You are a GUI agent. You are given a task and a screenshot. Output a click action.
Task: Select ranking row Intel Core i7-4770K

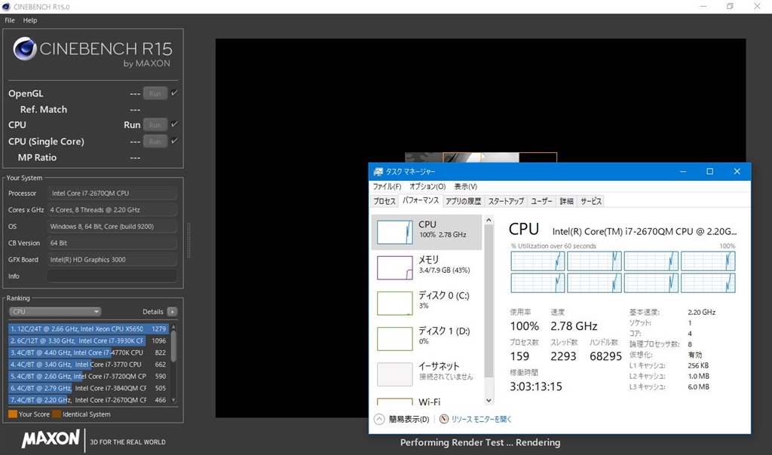(88, 353)
